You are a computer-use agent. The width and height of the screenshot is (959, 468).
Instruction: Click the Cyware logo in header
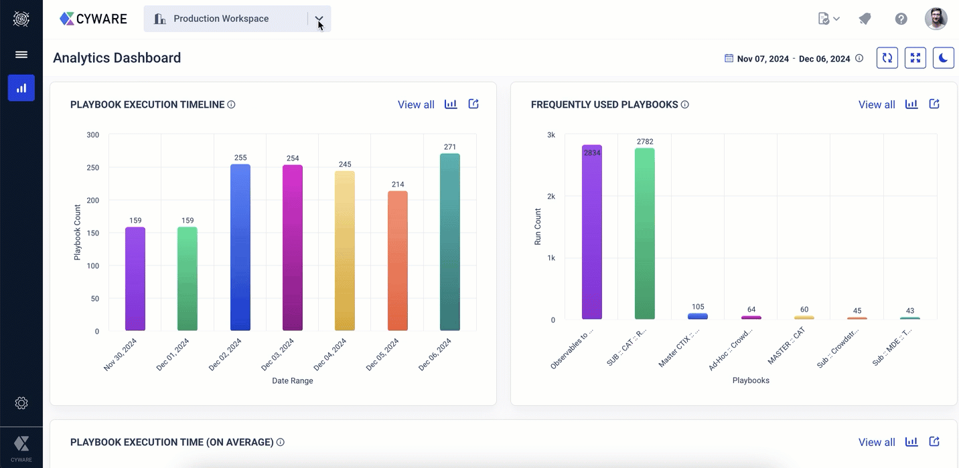point(93,19)
